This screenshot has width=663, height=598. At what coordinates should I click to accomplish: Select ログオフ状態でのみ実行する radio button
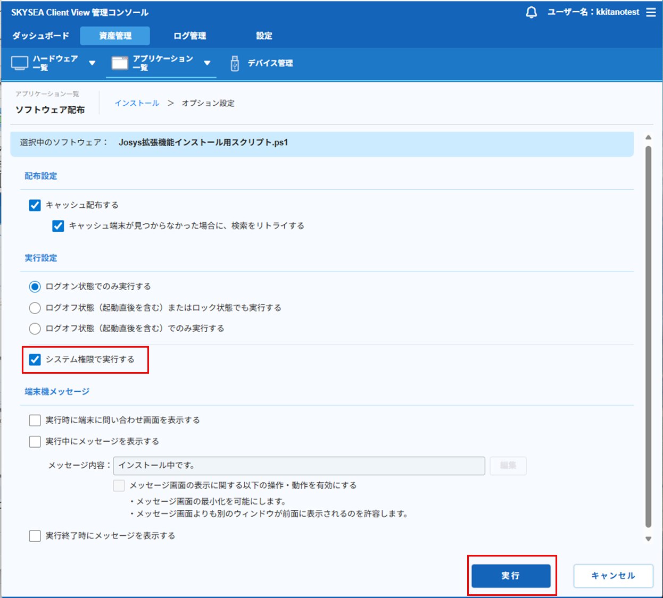[x=35, y=329]
